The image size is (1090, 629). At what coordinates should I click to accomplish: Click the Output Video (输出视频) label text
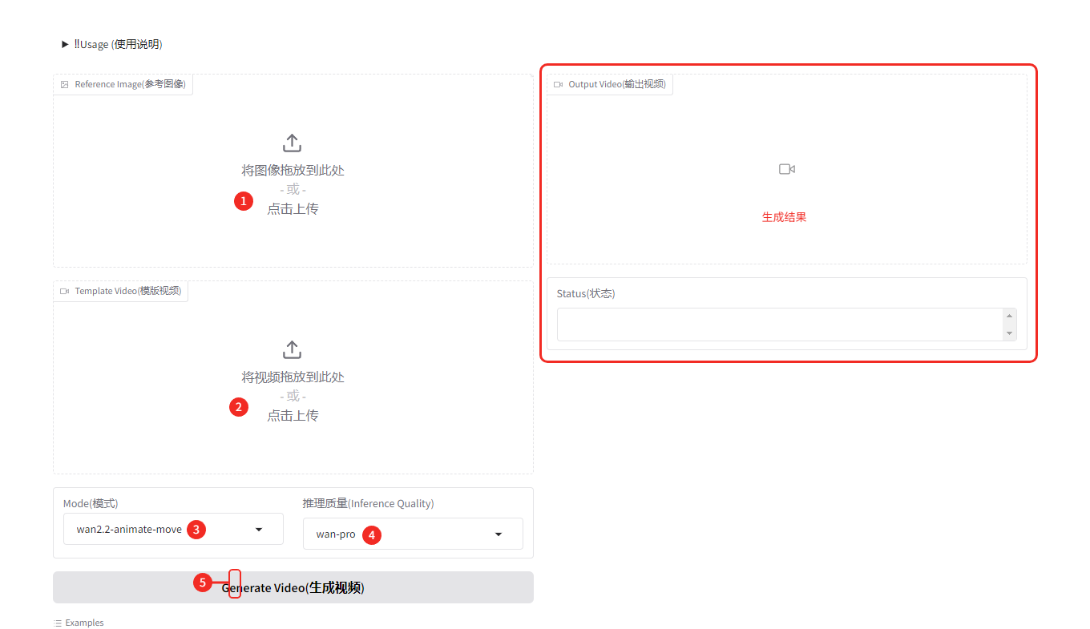(x=616, y=85)
